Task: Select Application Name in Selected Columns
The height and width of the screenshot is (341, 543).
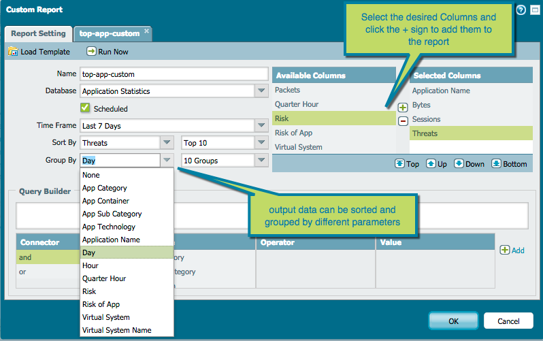Action: (x=471, y=91)
